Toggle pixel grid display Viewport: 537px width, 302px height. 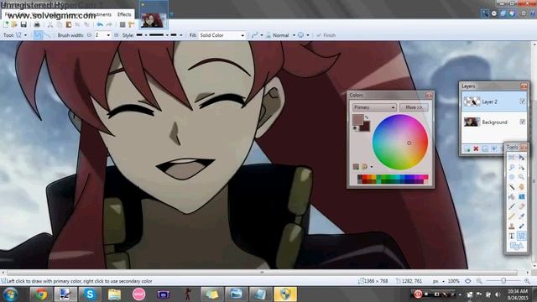point(123,24)
